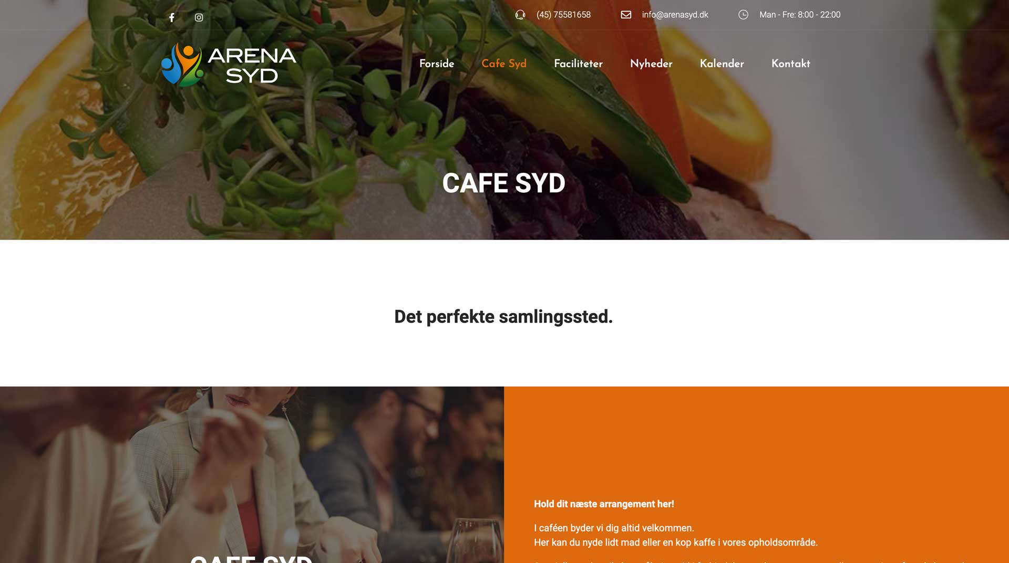Click the envelope email icon
Screen dimensions: 1009x563
coord(626,15)
